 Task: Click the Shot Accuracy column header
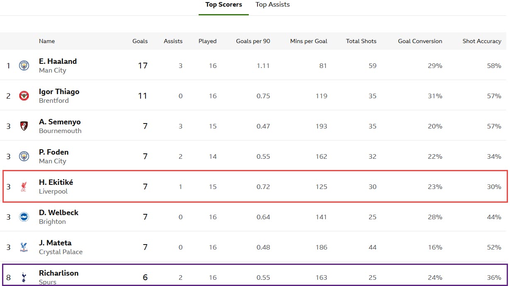482,41
